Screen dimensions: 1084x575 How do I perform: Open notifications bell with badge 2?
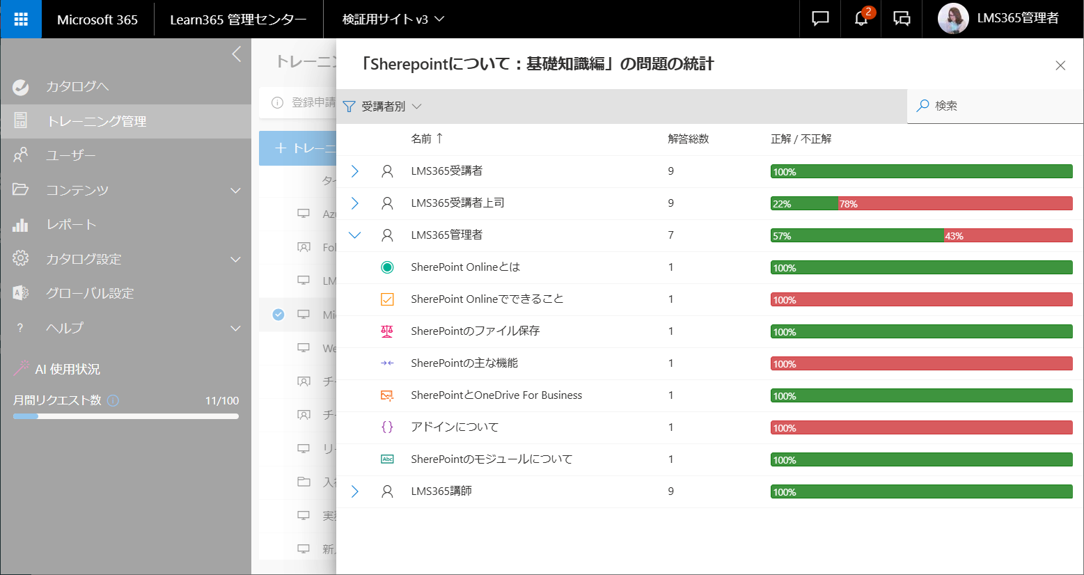point(861,19)
